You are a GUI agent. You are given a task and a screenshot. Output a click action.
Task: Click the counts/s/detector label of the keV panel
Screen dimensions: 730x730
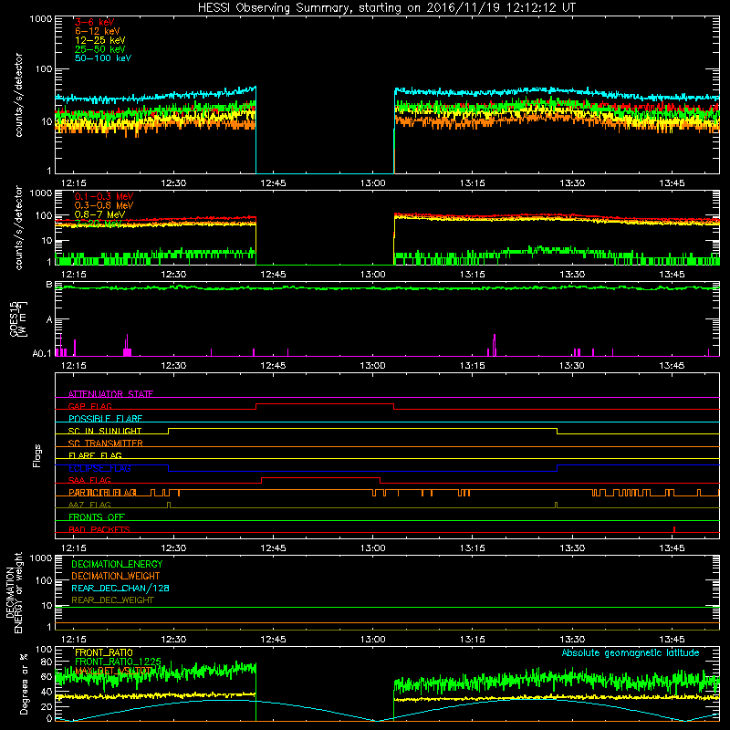click(x=18, y=95)
